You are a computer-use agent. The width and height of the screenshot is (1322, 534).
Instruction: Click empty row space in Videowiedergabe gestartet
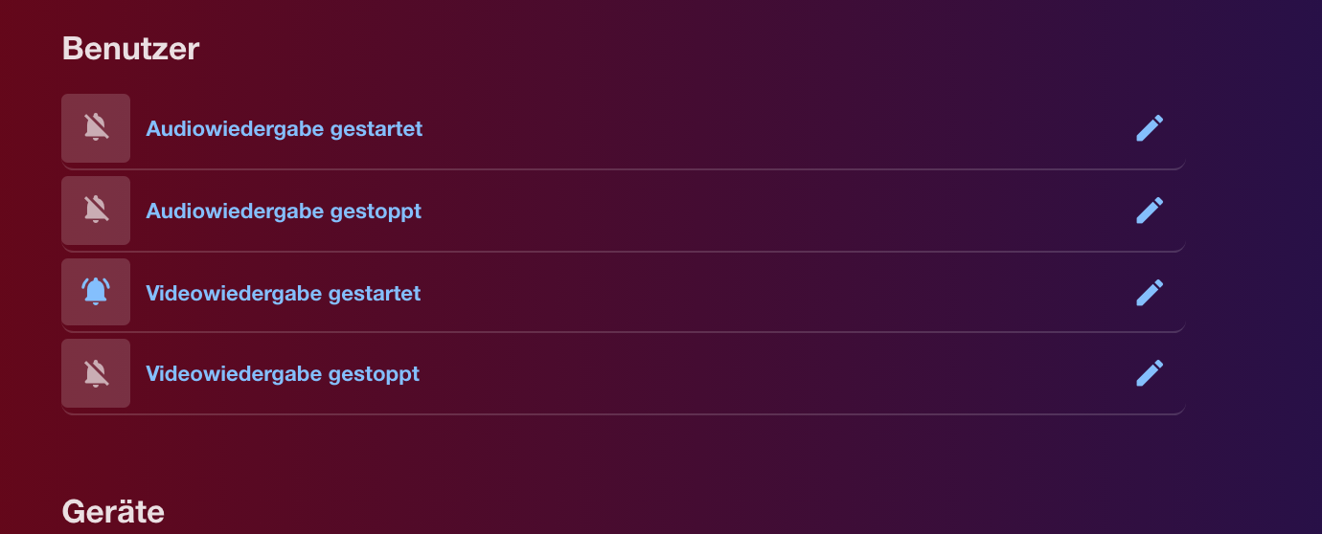[766, 293]
